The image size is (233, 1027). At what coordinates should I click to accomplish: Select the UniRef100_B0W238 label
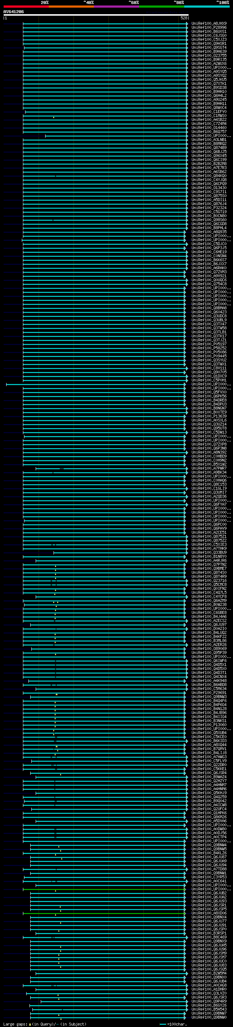[209, 605]
